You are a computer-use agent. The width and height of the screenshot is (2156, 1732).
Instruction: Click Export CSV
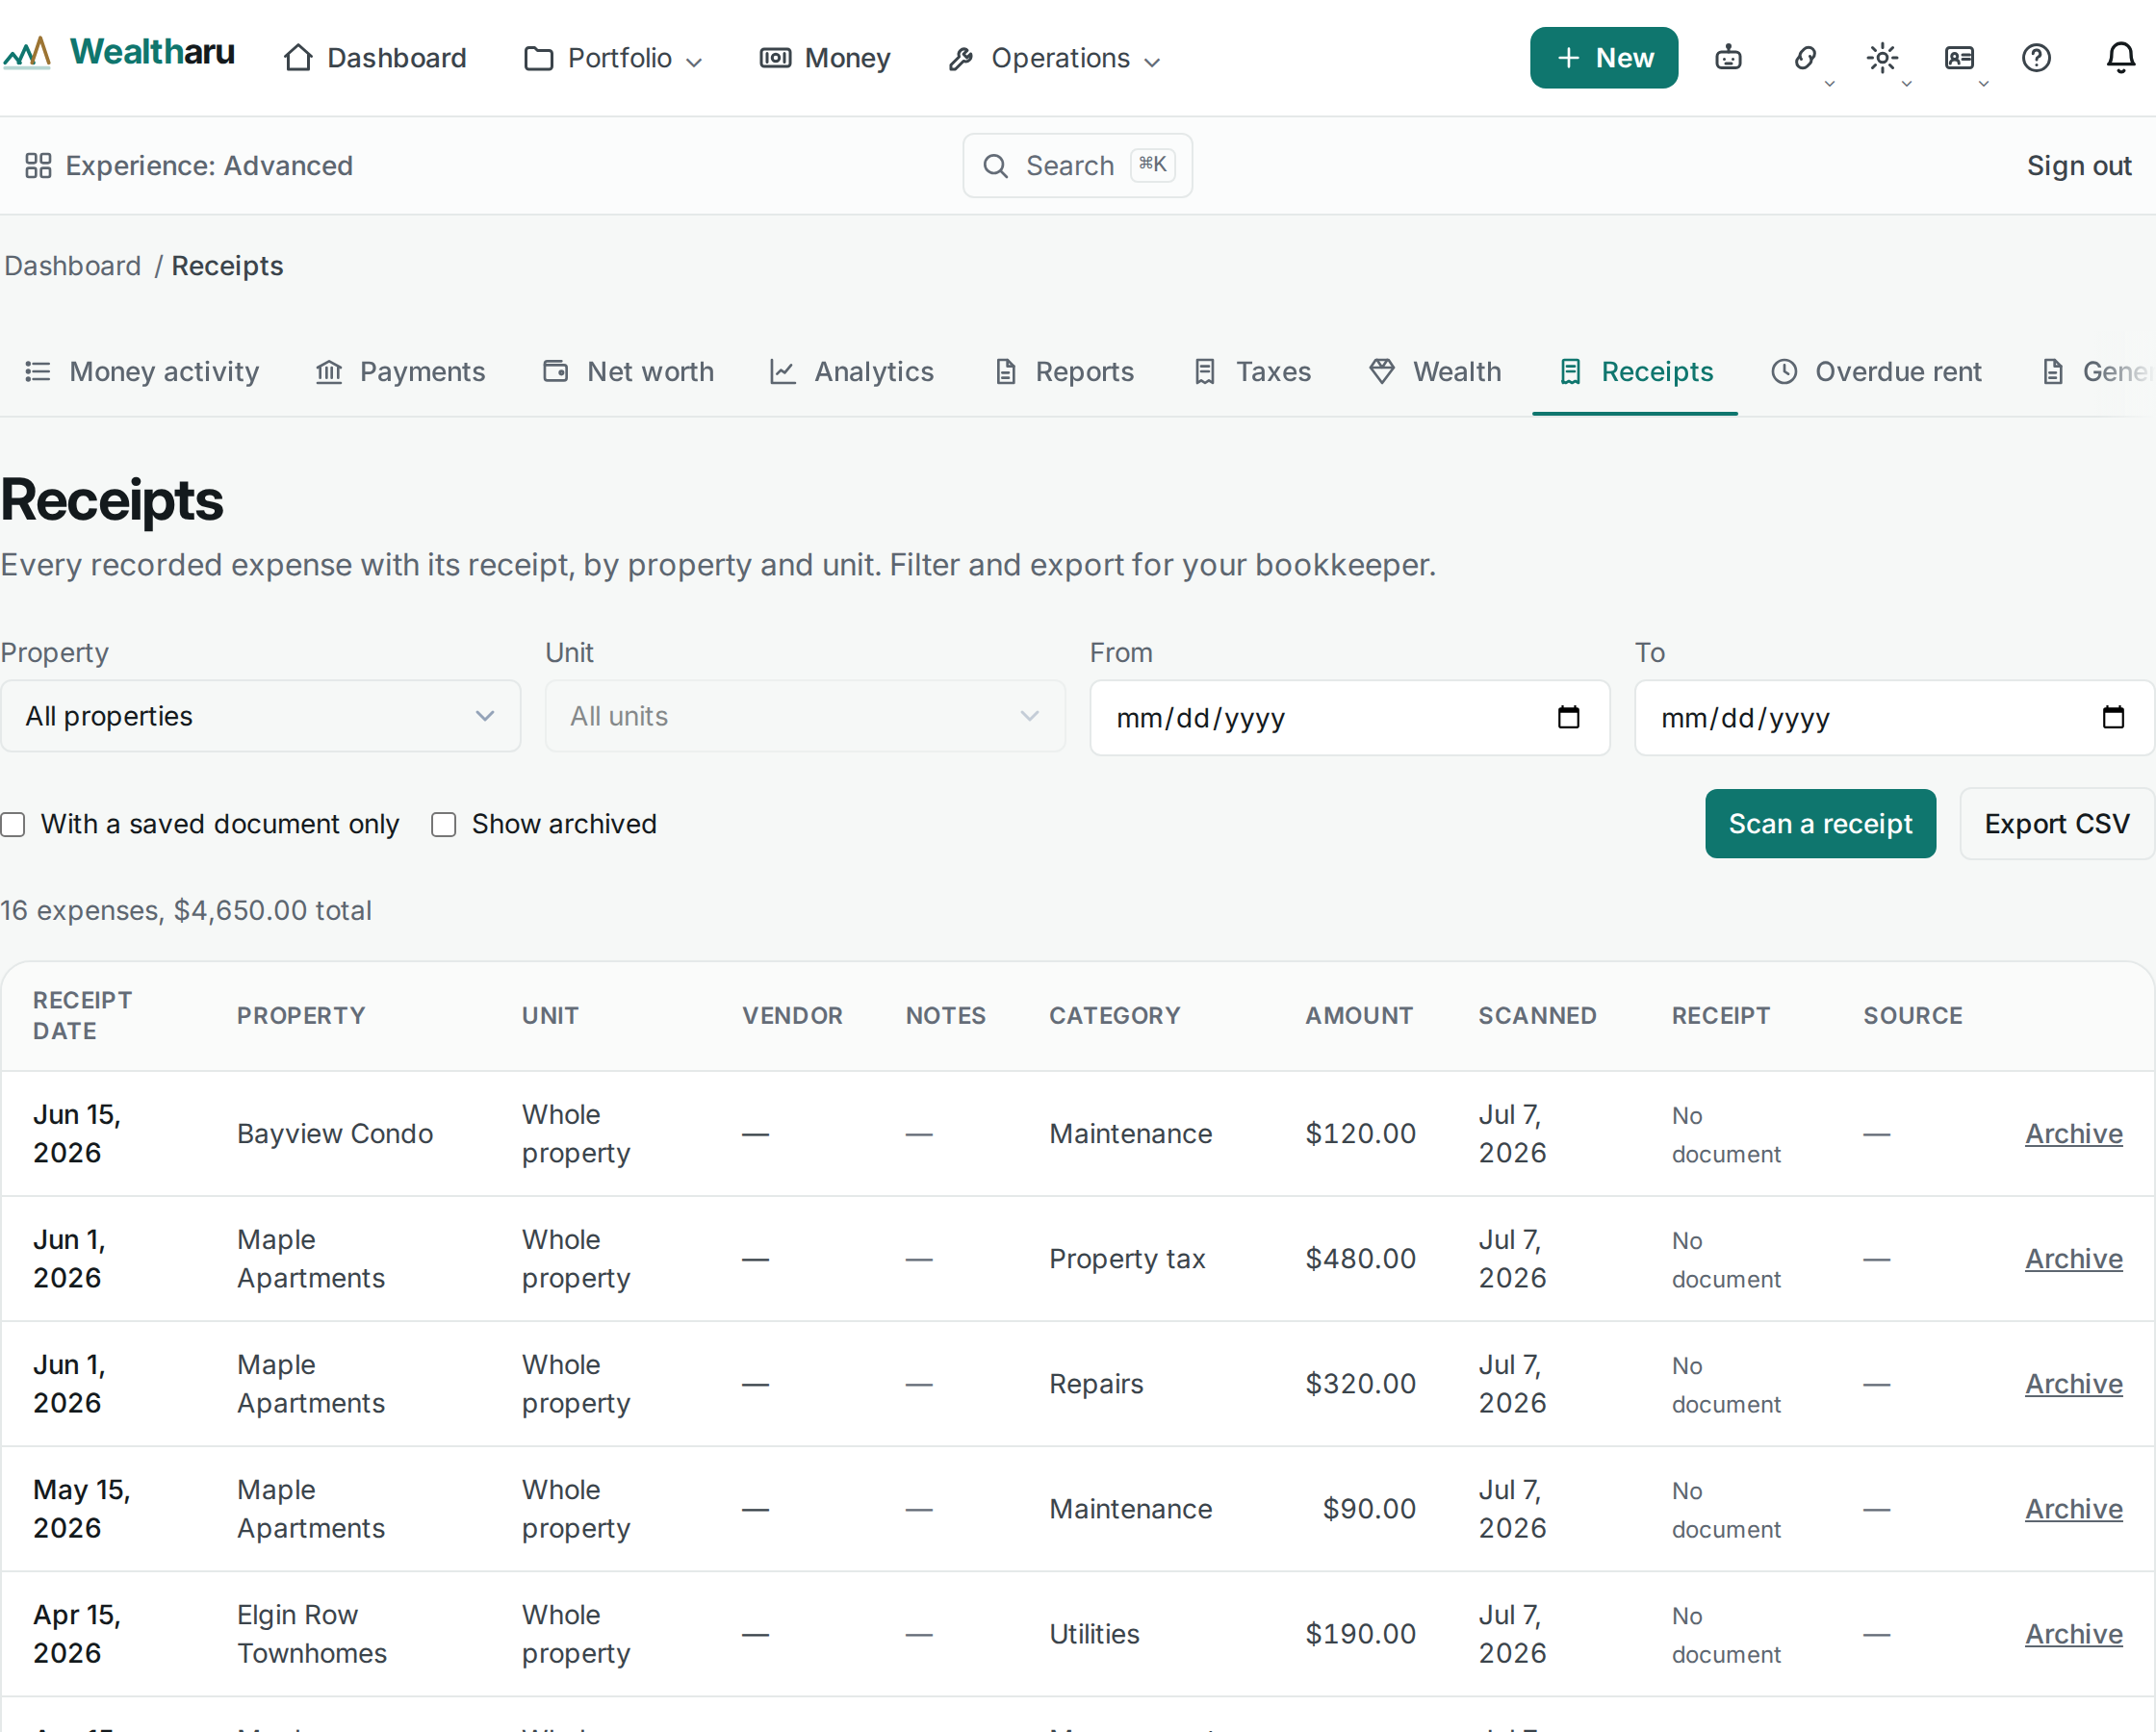(x=2056, y=824)
